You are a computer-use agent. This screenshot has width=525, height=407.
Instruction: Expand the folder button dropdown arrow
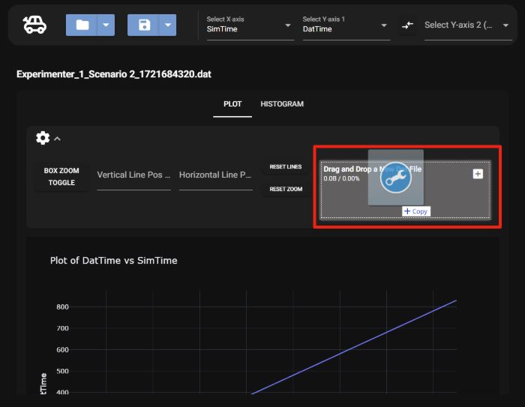click(x=106, y=25)
